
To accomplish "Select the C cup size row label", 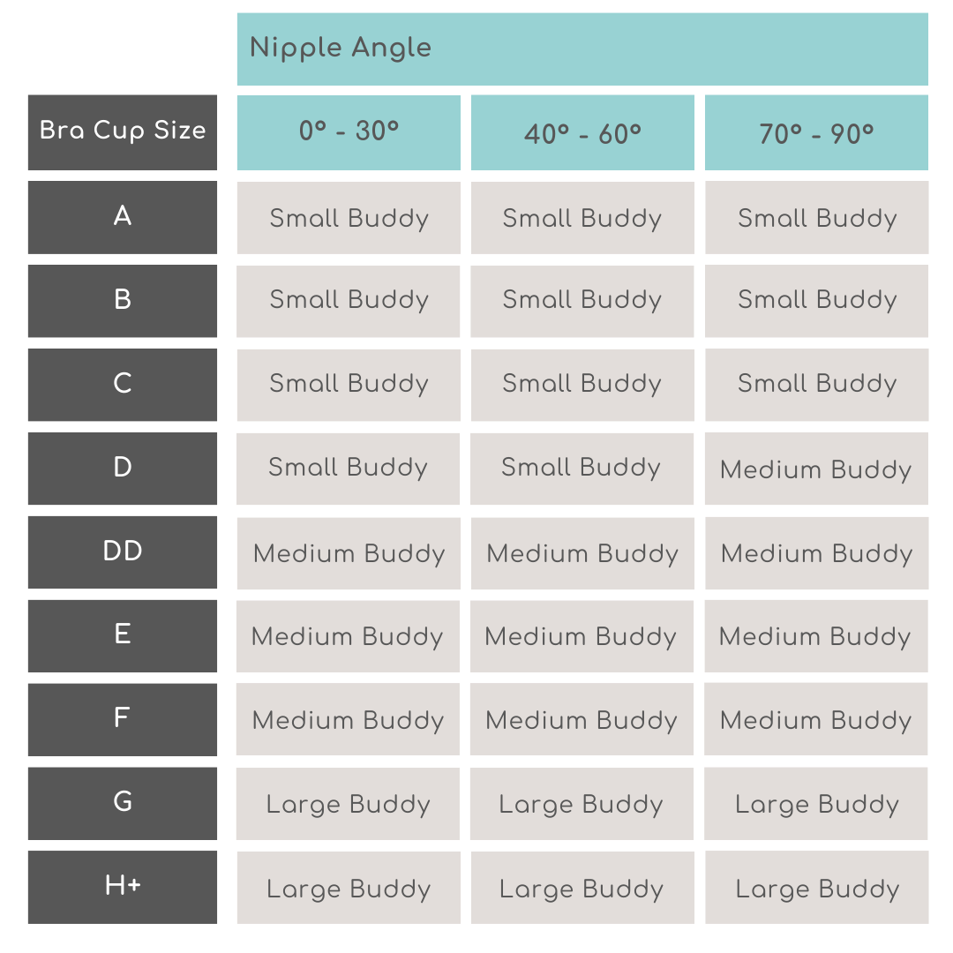I will point(123,385).
